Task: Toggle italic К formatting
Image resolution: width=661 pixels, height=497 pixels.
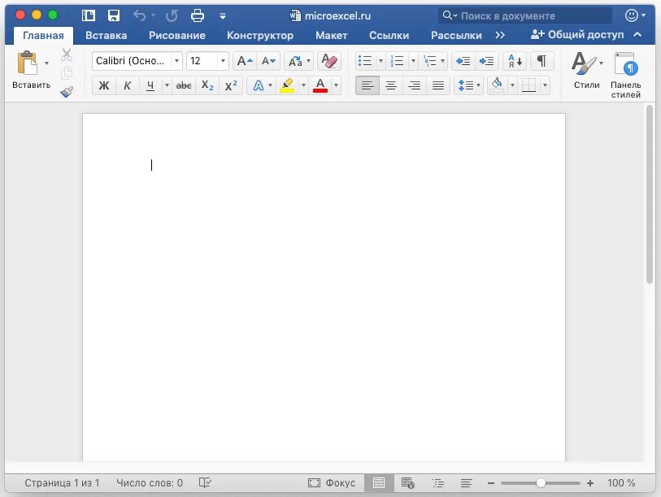Action: 127,85
